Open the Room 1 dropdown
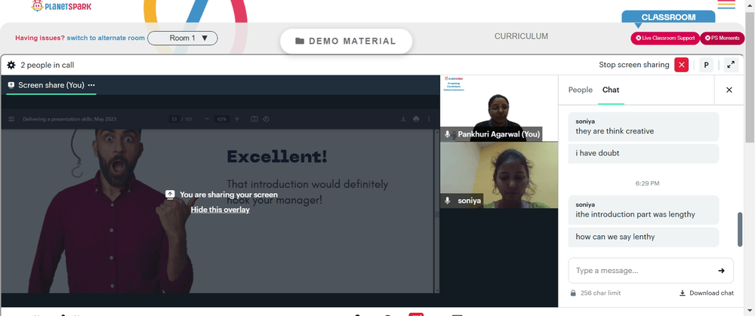The width and height of the screenshot is (755, 316). pyautogui.click(x=183, y=38)
